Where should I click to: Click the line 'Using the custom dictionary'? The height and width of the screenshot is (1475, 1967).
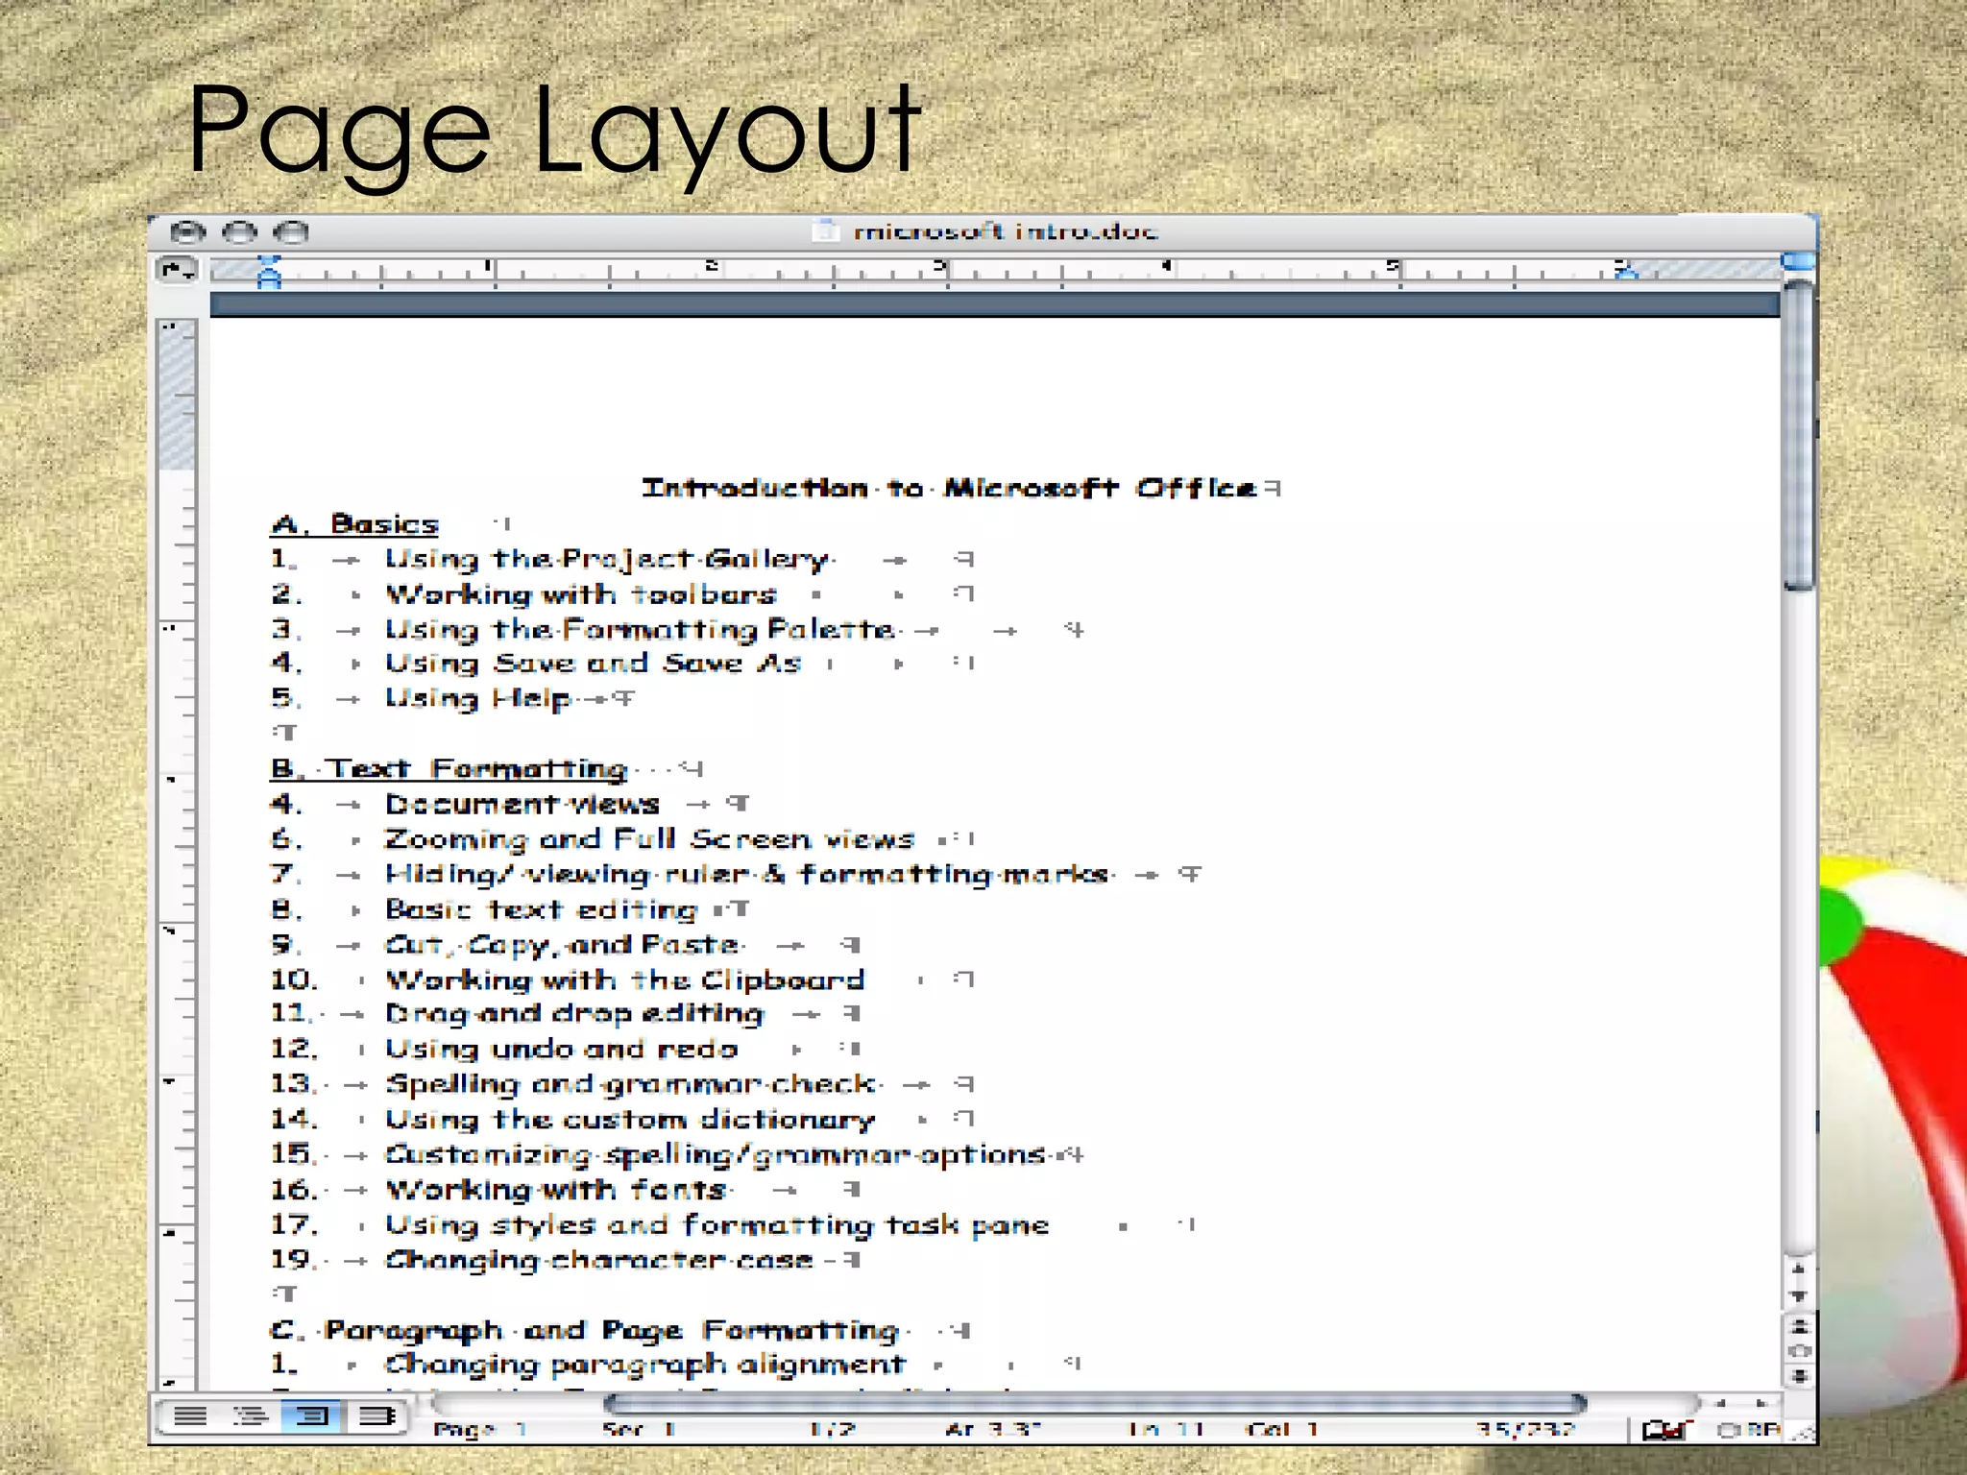pos(630,1120)
